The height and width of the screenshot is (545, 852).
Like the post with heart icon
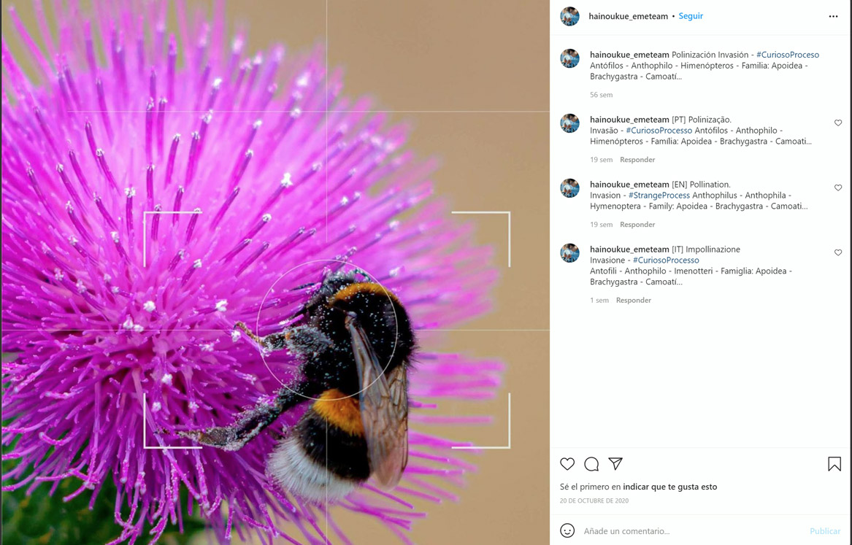click(x=567, y=464)
